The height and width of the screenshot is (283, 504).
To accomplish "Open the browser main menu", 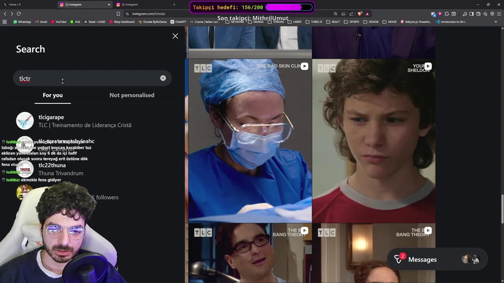I will click(x=499, y=14).
